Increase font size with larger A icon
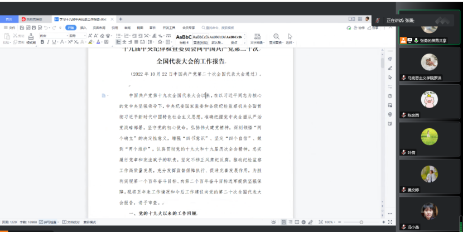The width and height of the screenshot is (463, 232). [90, 36]
